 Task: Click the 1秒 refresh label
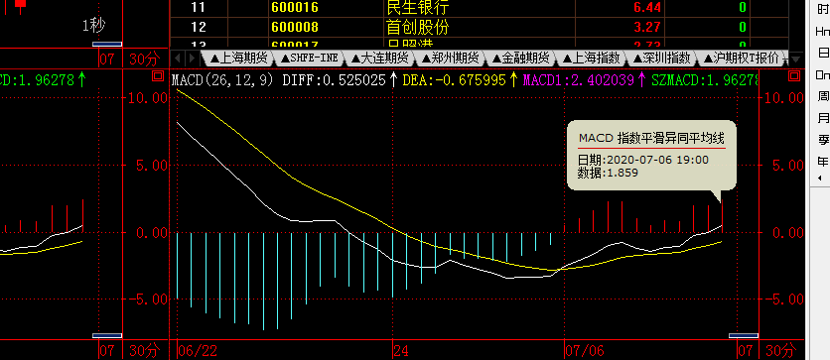pos(93,25)
